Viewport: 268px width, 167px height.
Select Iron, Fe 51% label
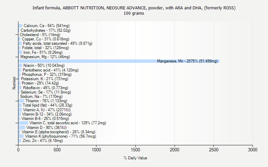43,52
